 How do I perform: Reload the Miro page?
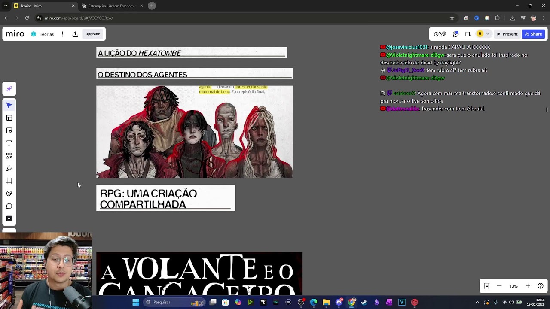(27, 18)
